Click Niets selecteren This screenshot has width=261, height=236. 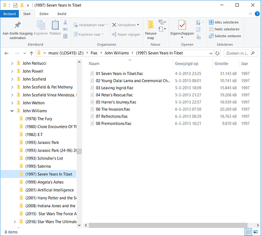coord(224,29)
